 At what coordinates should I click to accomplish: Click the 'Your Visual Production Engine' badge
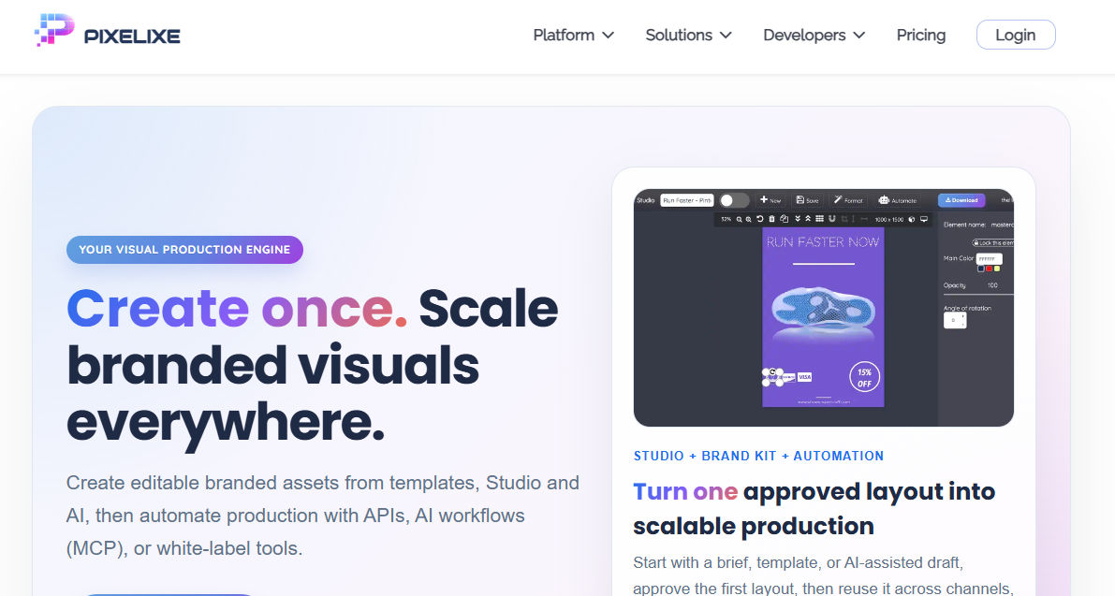pos(184,249)
